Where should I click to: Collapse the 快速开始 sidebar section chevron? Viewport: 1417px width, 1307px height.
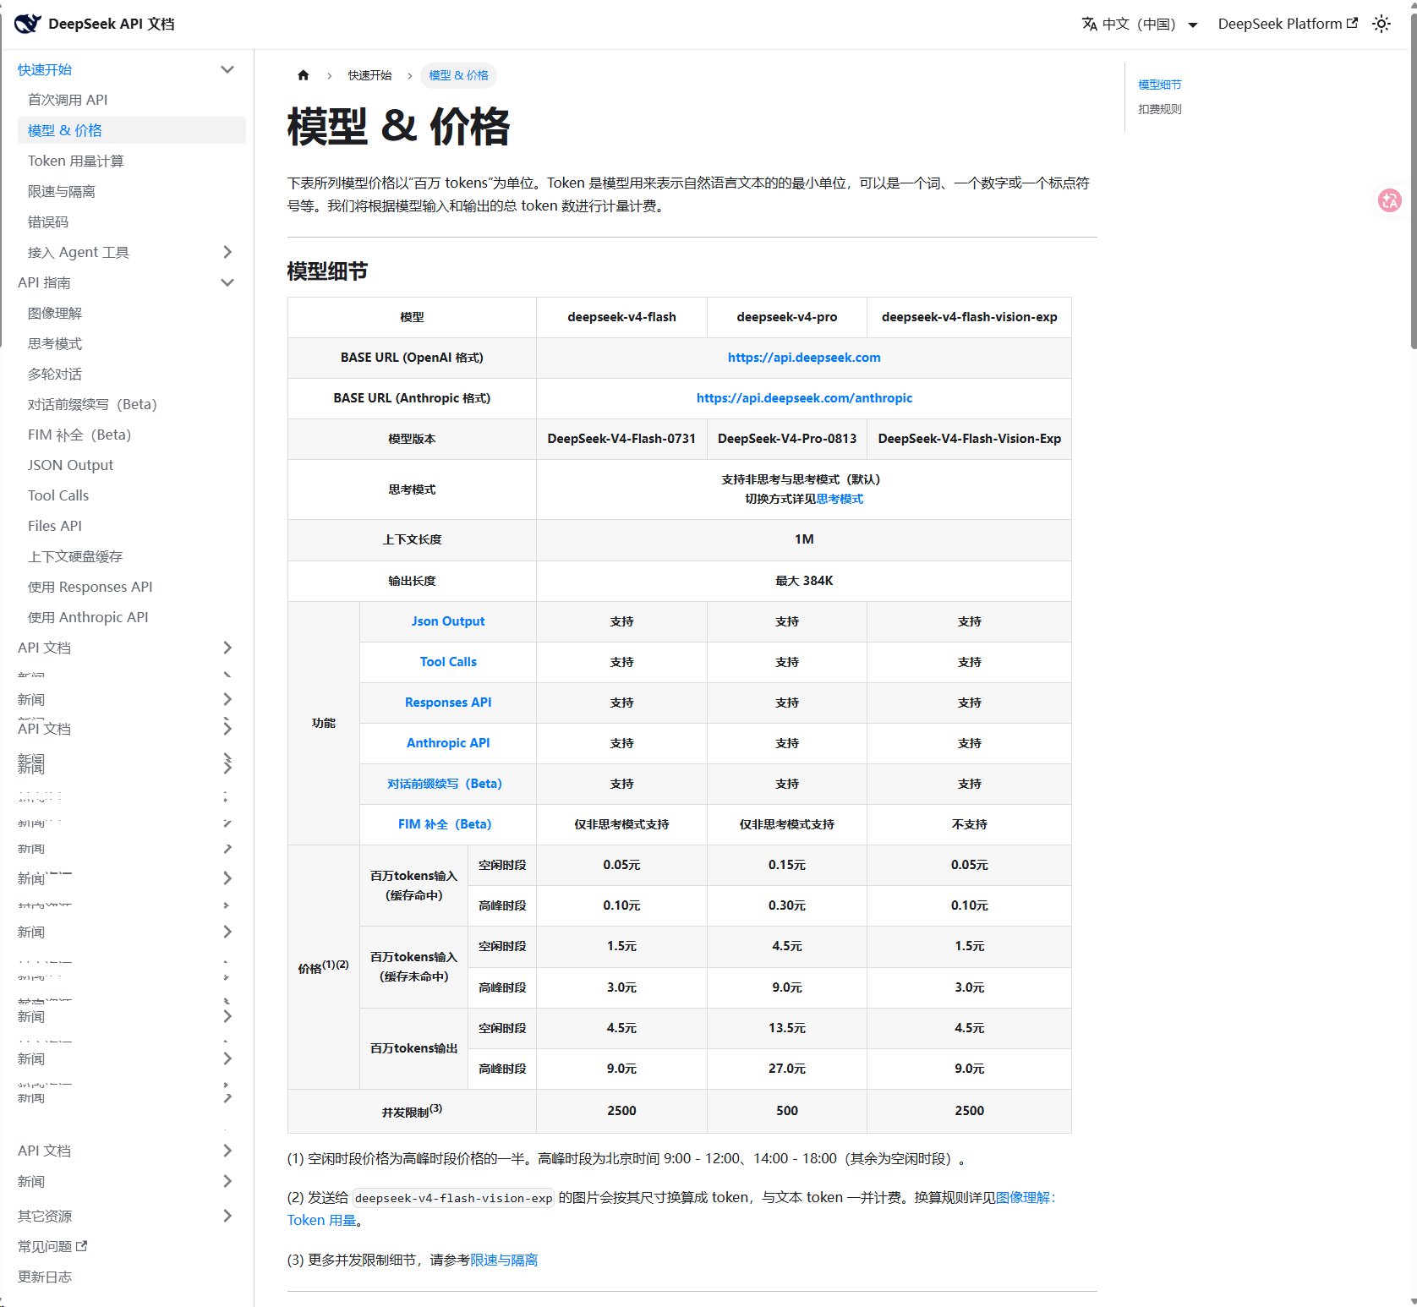coord(227,69)
